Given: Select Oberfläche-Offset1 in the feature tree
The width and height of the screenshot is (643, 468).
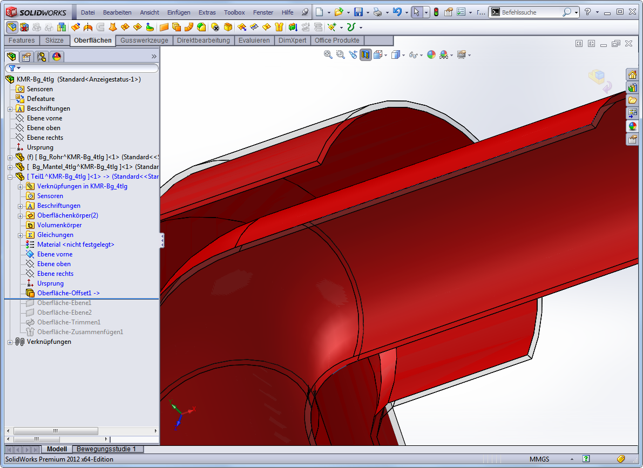Looking at the screenshot, I should (68, 293).
